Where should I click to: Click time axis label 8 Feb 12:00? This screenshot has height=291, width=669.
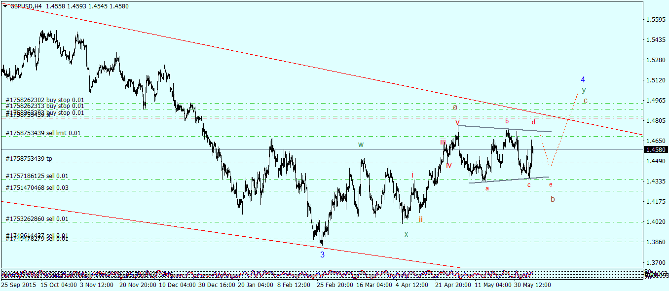click(x=294, y=285)
